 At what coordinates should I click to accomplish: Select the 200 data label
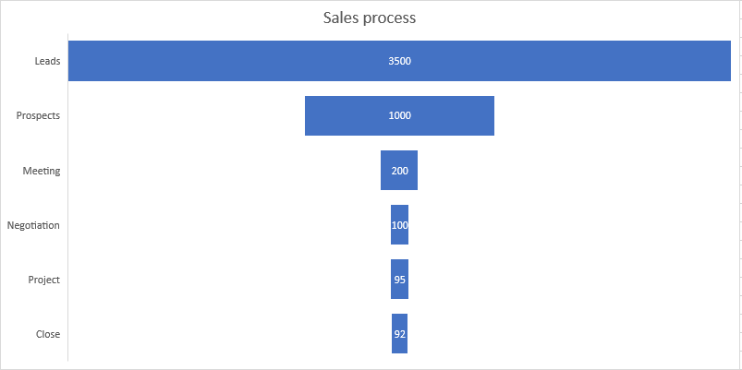[399, 171]
